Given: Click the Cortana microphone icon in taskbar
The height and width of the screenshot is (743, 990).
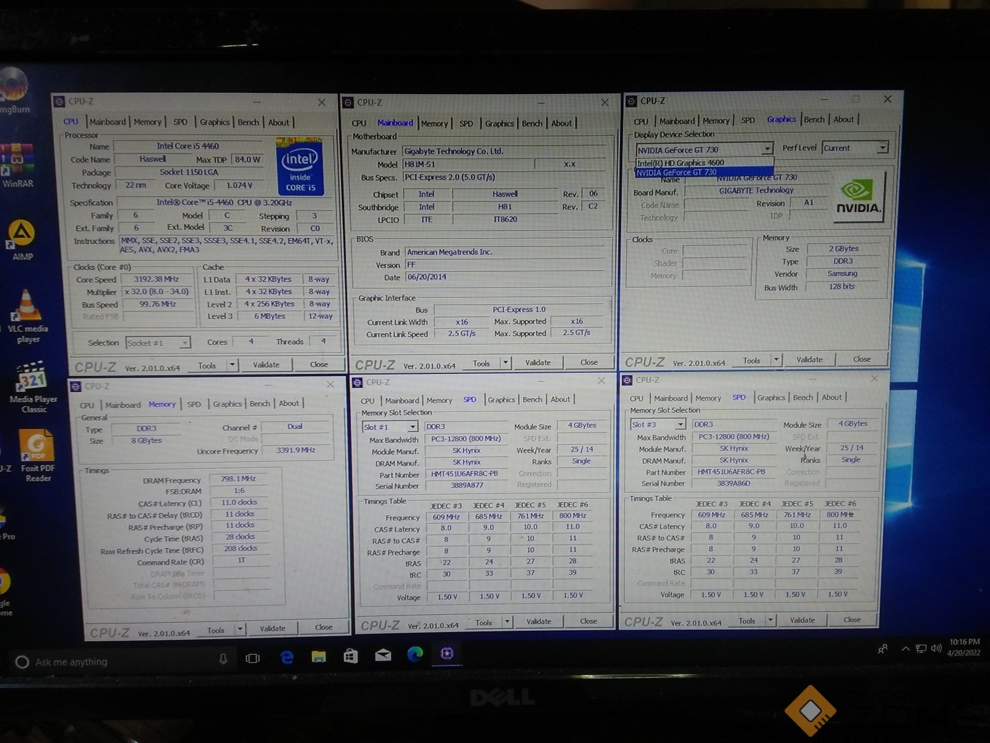Looking at the screenshot, I should coord(223,659).
